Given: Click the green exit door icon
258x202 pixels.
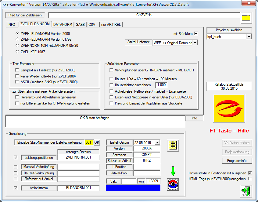Looking at the screenshot, I should pos(246,192).
